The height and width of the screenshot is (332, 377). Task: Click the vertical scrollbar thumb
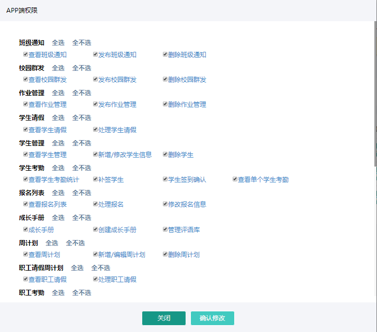click(375, 94)
